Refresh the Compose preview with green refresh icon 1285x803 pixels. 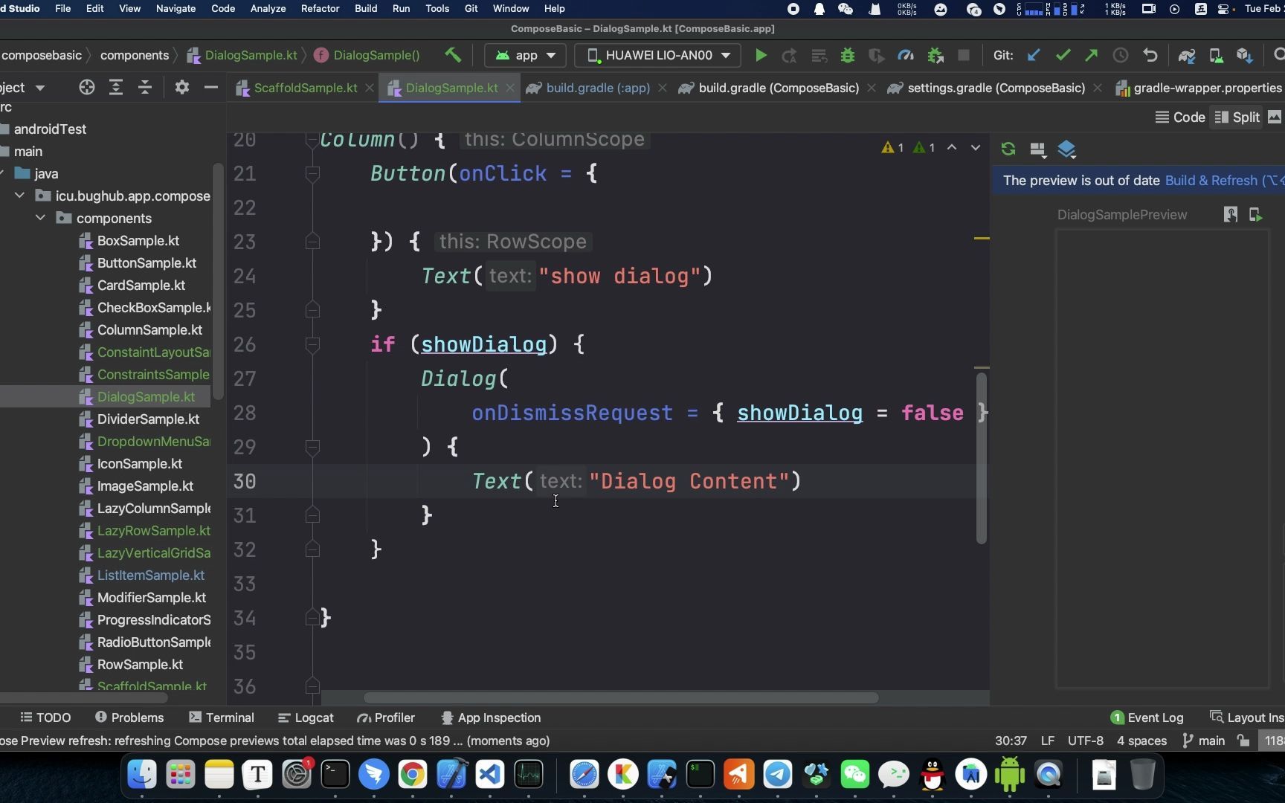[x=1008, y=149]
